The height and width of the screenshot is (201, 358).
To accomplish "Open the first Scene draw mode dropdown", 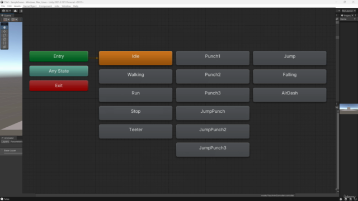I will [6, 20].
